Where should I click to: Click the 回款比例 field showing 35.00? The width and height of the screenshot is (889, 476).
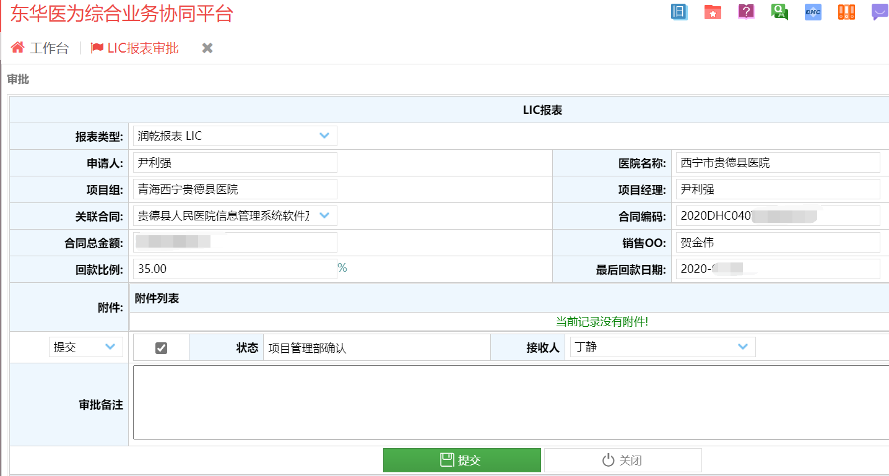point(235,269)
